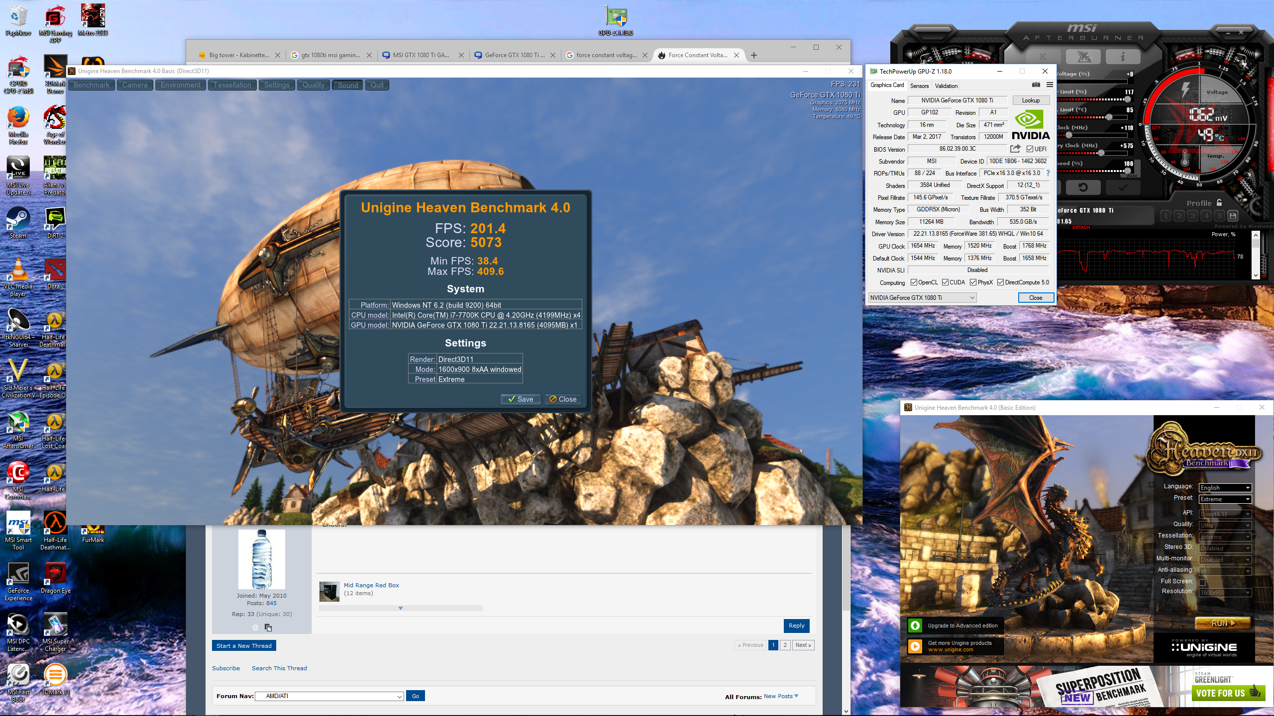Toggle the UEFI checkbox in GPU-Z

click(1030, 149)
